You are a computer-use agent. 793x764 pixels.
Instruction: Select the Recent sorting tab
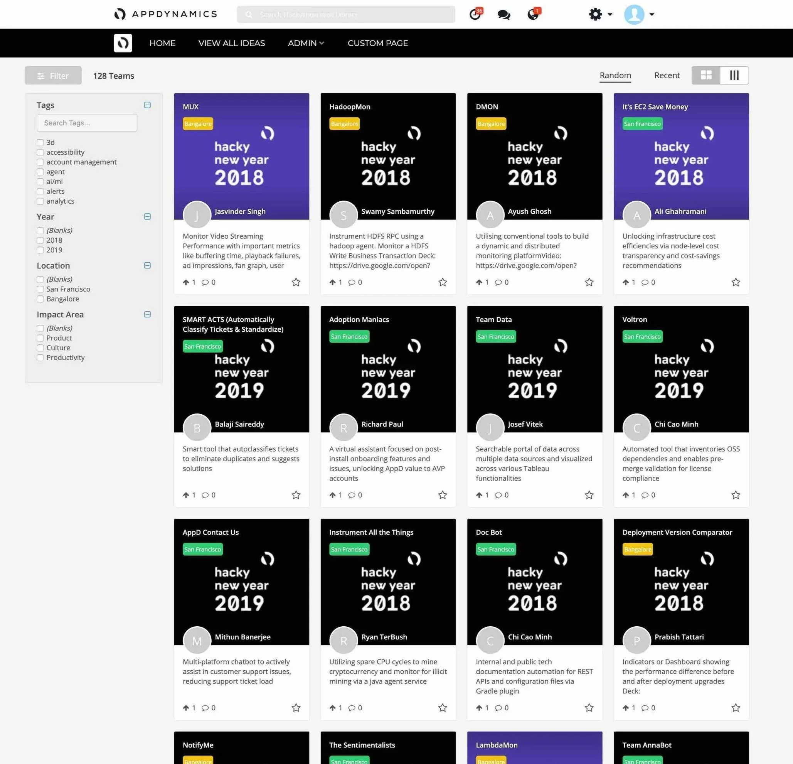click(667, 75)
